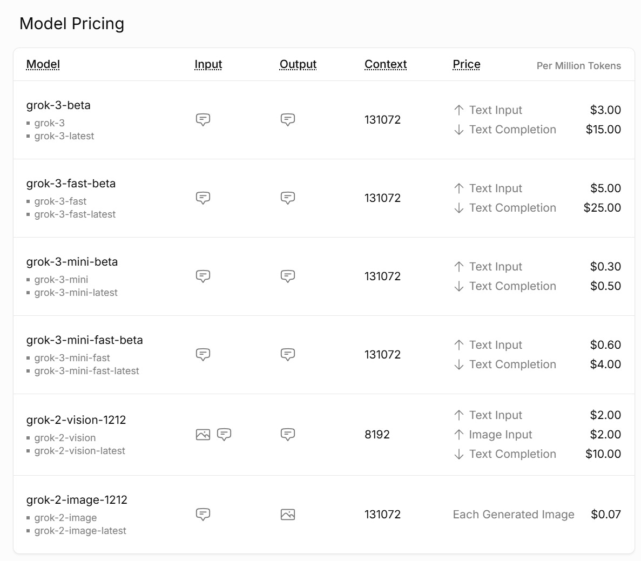Click the up arrow beside Image Input price
The image size is (641, 561).
tap(459, 435)
